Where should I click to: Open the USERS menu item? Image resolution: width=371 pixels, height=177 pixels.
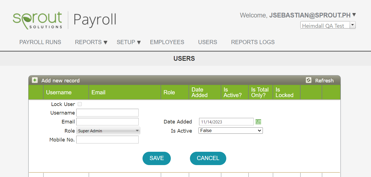(x=208, y=42)
